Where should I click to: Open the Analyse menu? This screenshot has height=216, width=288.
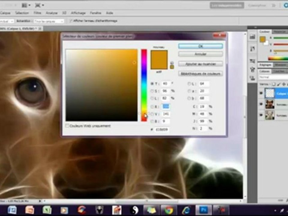click(x=52, y=13)
